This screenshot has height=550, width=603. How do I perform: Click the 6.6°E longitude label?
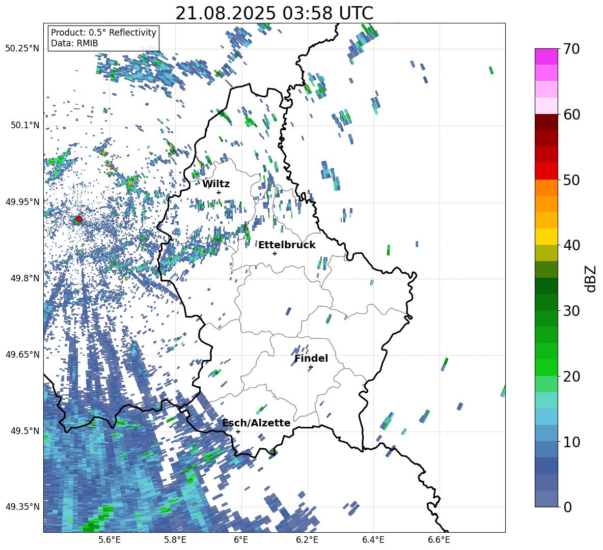click(x=439, y=540)
